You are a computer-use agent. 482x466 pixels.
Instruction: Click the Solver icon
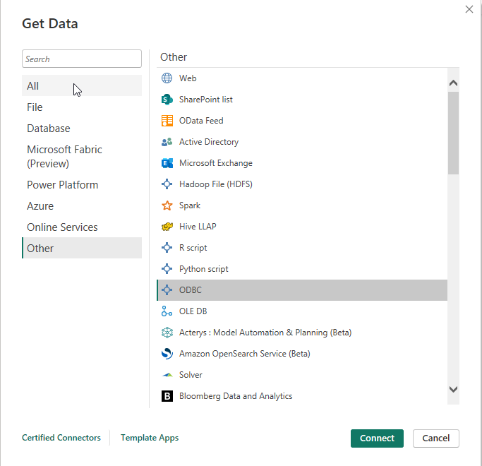point(167,375)
